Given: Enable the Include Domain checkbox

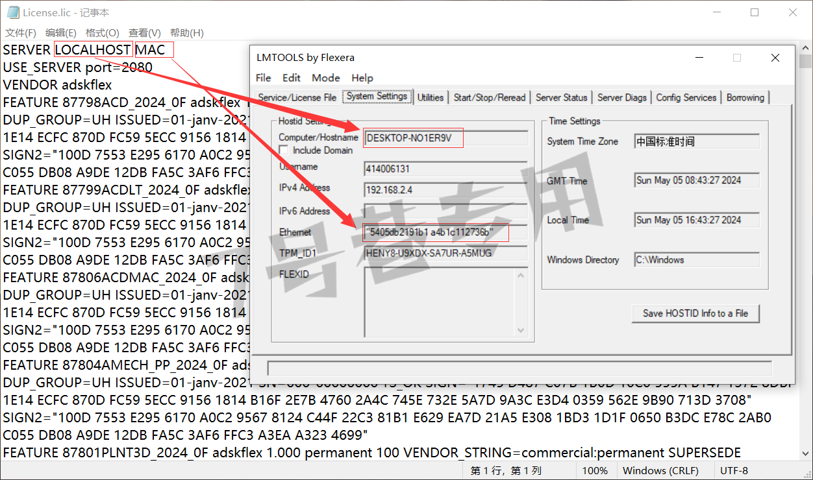Looking at the screenshot, I should [283, 150].
